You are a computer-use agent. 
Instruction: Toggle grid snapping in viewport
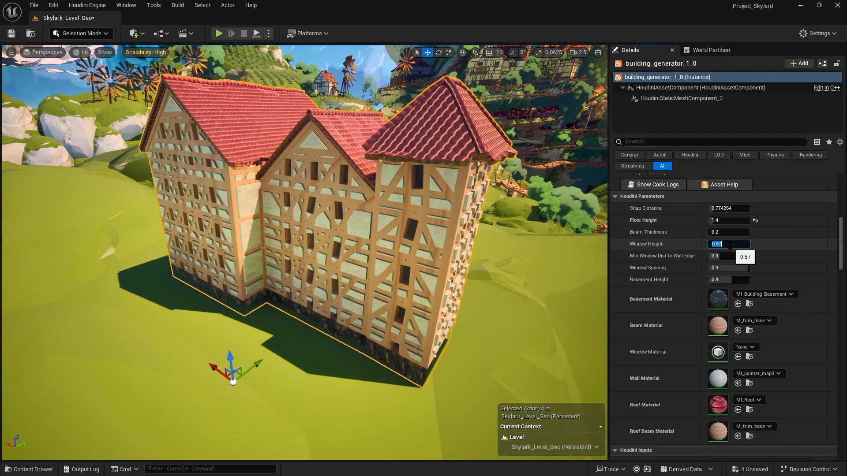coord(490,52)
